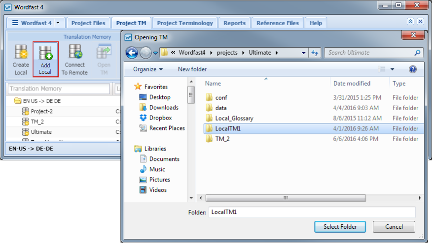Switch to Project Files tab

[88, 23]
